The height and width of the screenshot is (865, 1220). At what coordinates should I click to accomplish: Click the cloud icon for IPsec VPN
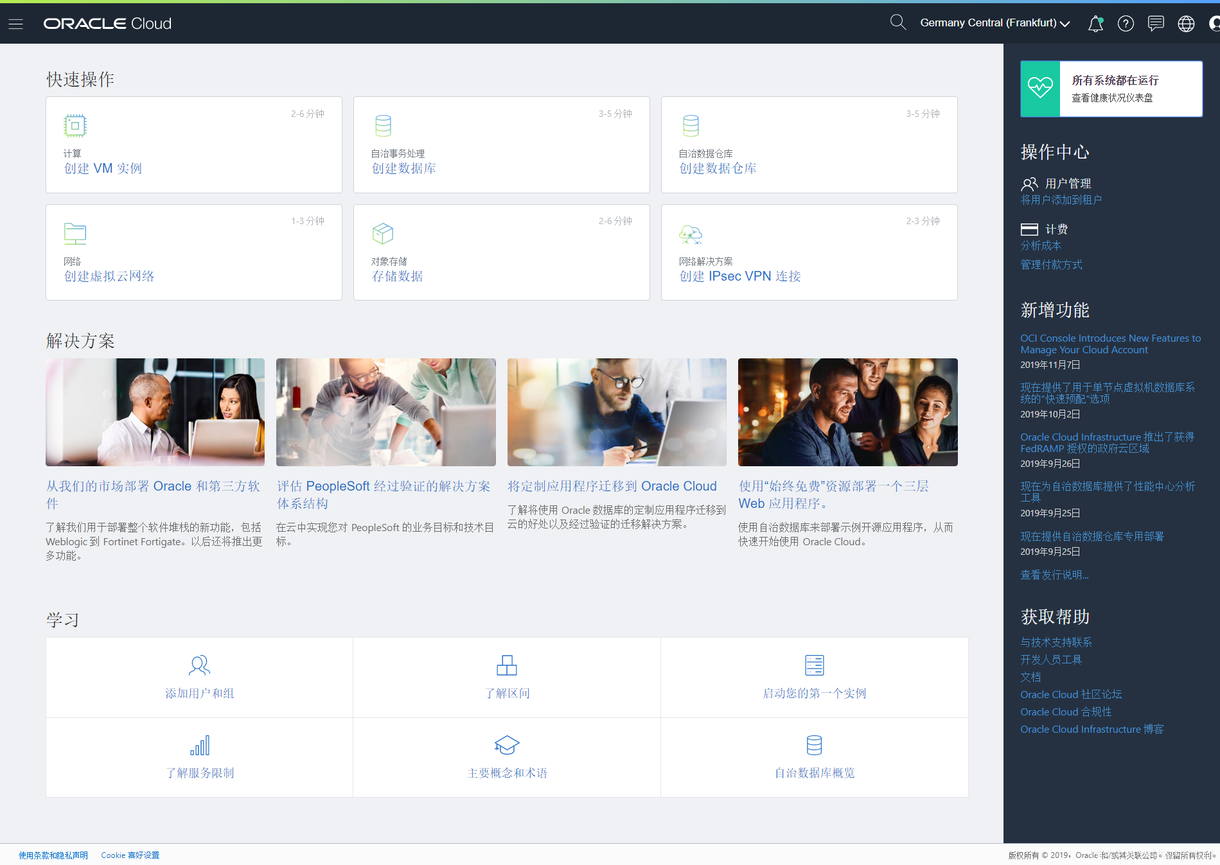click(691, 234)
